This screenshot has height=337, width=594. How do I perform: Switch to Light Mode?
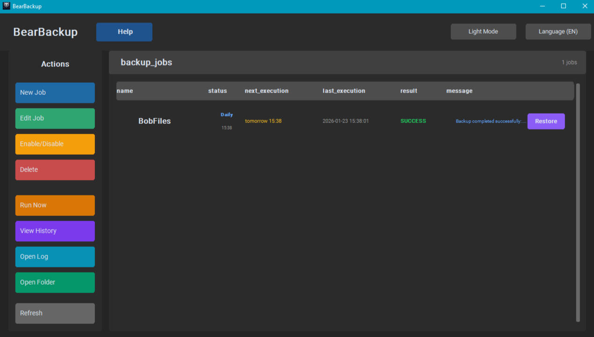coord(483,32)
